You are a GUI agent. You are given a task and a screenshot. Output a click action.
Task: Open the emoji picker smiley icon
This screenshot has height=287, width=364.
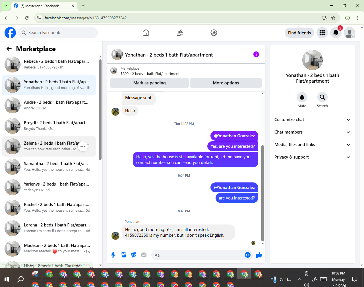[x=248, y=255]
